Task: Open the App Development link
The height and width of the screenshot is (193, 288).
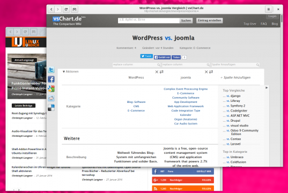Action: click(186, 102)
